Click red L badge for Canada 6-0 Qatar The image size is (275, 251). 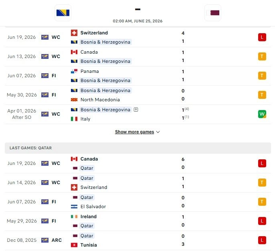tap(262, 163)
